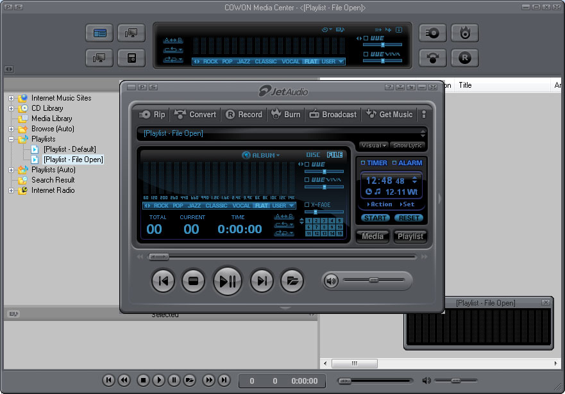Open the Convert tab in JetAudio toolbar
Image resolution: width=565 pixels, height=394 pixels.
click(195, 115)
